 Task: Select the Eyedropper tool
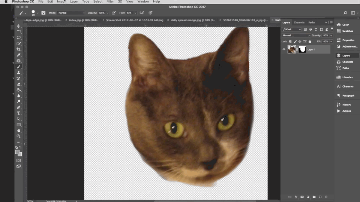click(x=19, y=55)
